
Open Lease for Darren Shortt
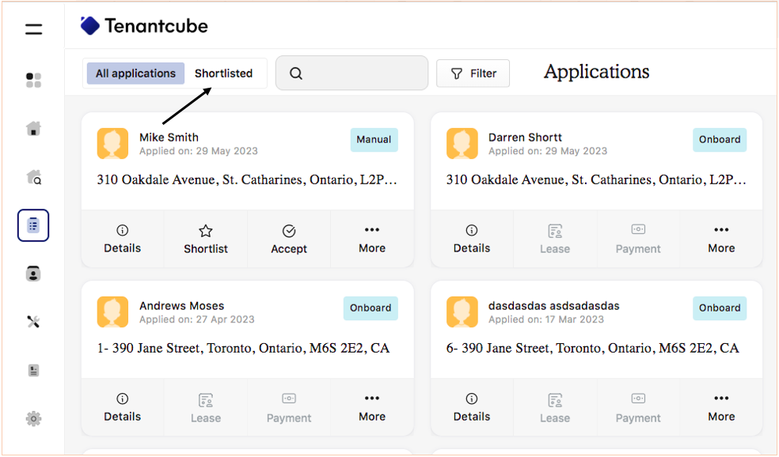(x=555, y=239)
